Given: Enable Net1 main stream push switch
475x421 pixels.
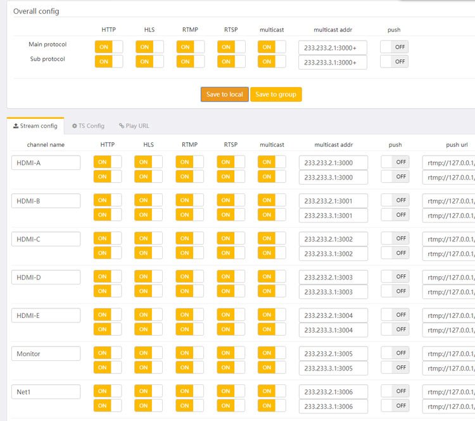Looking at the screenshot, I should [395, 391].
